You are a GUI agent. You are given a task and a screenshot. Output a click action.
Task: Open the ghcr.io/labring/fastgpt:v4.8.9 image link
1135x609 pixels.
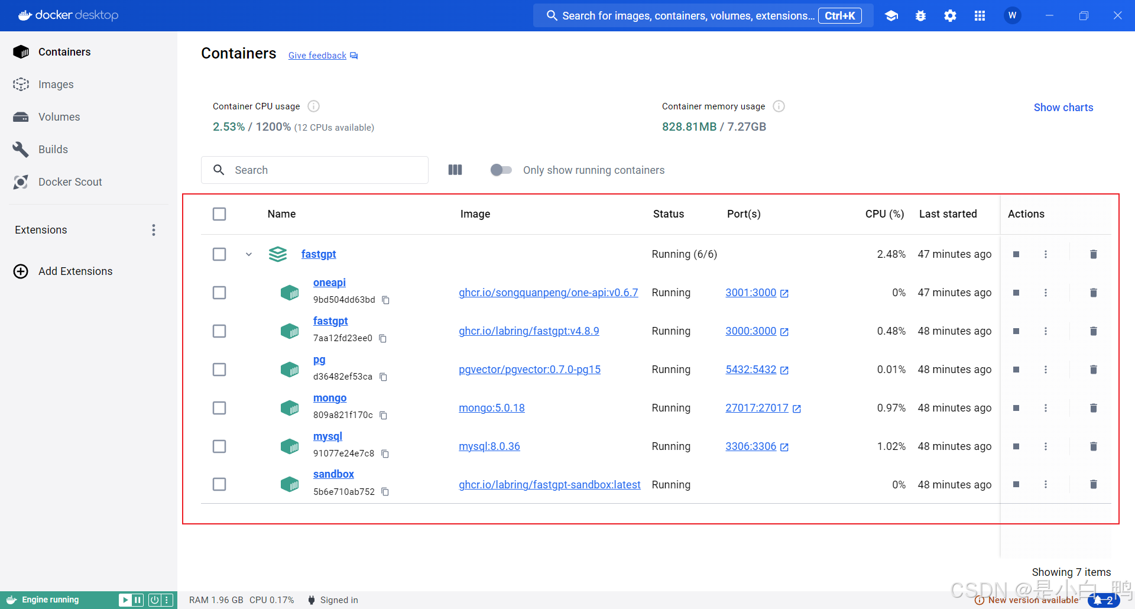coord(529,331)
